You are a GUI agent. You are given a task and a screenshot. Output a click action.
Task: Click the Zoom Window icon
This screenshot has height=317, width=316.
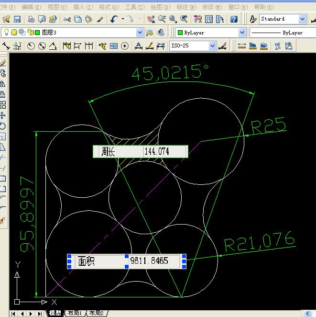click(173, 19)
